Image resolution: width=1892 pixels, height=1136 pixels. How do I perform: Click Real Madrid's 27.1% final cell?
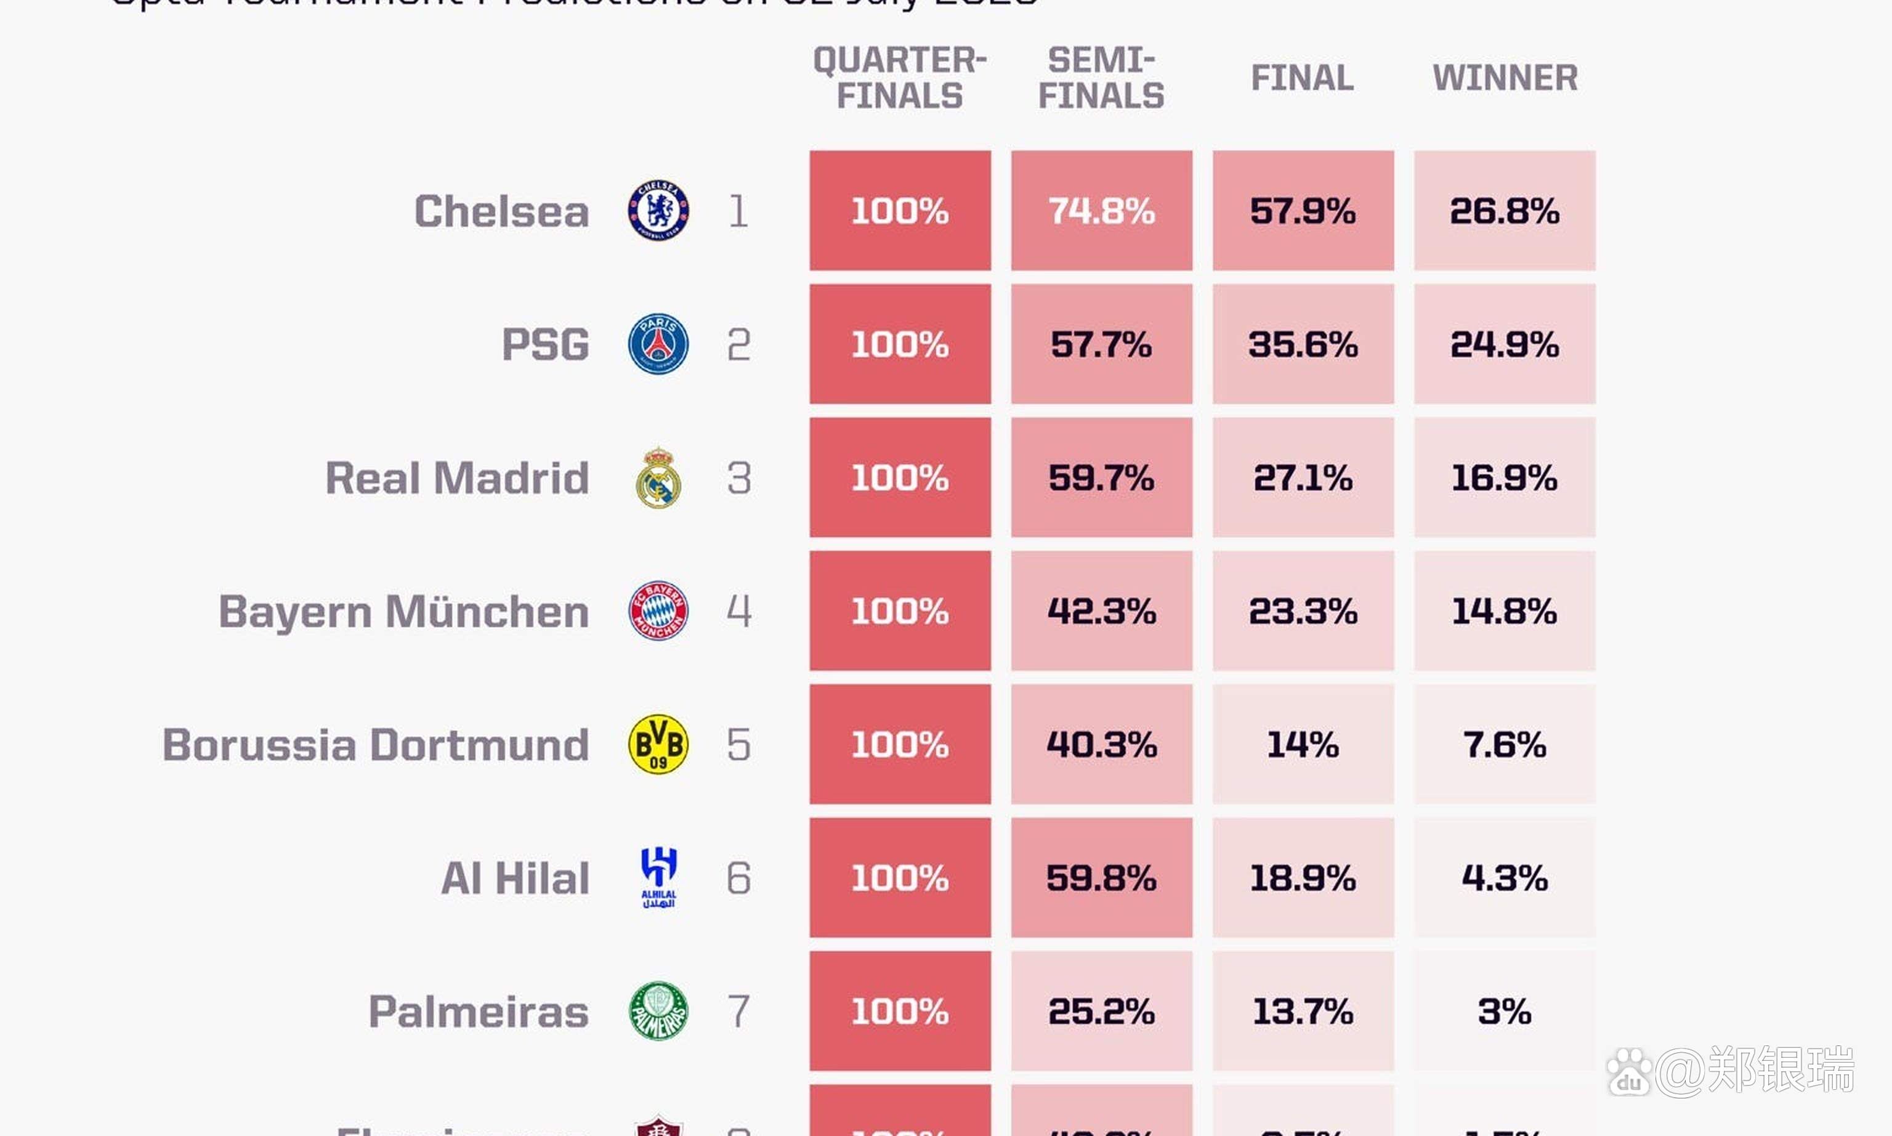coord(1303,477)
